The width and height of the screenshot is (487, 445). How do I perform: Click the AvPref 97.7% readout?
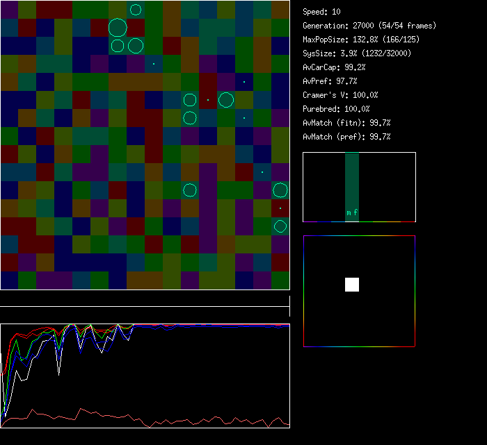[330, 81]
